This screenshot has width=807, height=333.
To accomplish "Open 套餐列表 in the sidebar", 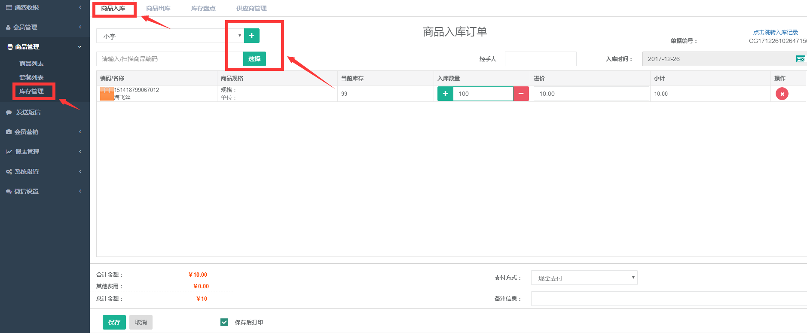I will 31,77.
